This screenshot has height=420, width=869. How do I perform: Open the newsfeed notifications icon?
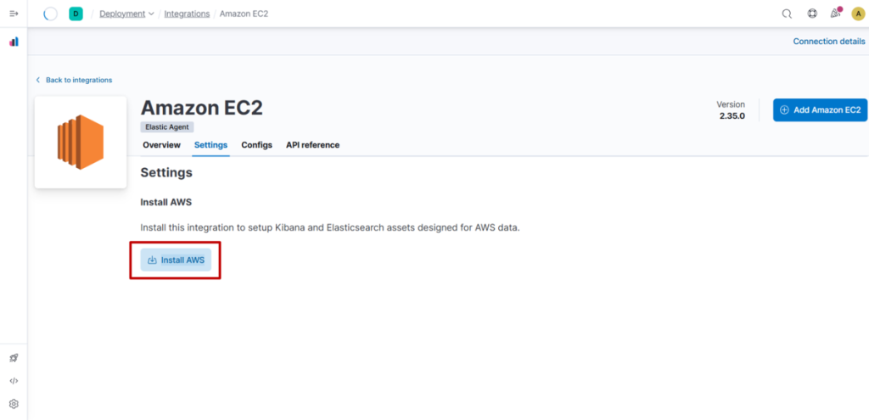tap(835, 14)
